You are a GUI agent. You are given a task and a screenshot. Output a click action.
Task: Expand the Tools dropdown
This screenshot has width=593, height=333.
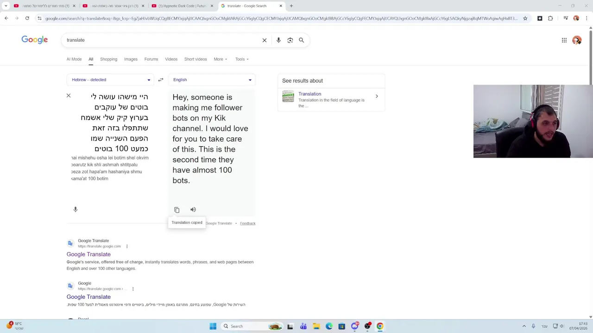pyautogui.click(x=242, y=59)
